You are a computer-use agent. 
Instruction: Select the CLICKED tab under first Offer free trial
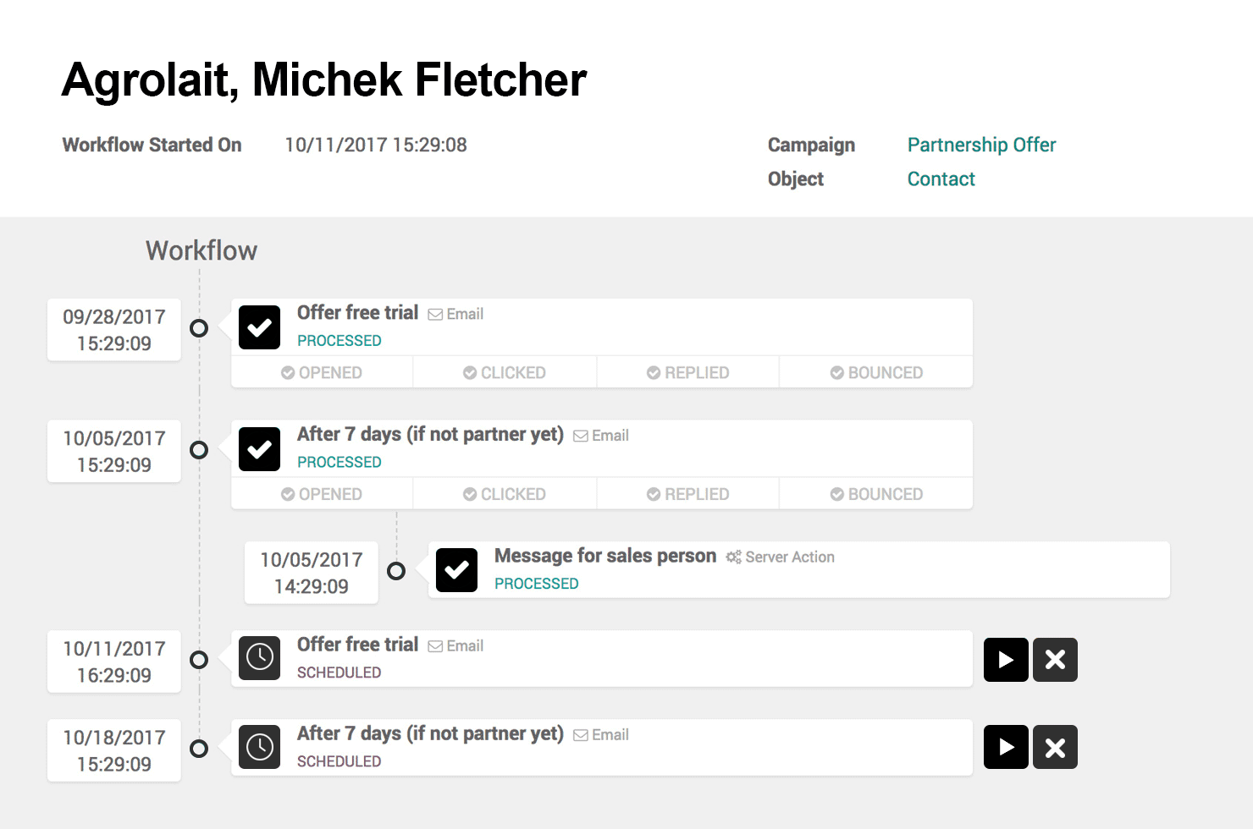click(x=505, y=372)
